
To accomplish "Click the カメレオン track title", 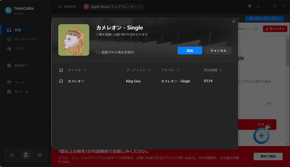I will 76,81.
